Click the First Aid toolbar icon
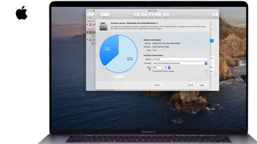 [x=137, y=14]
